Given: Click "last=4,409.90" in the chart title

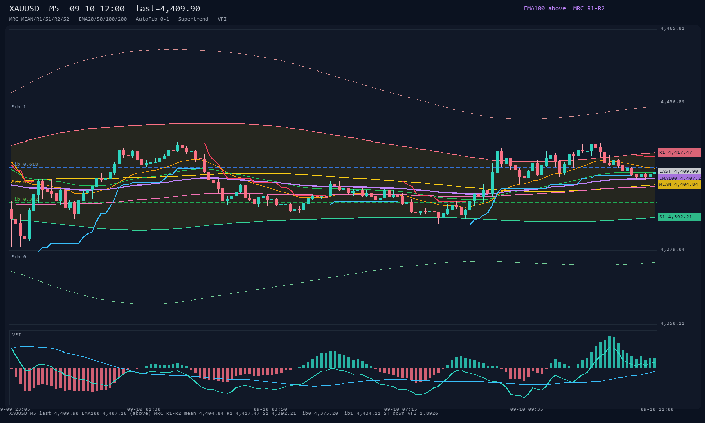Looking at the screenshot, I should (168, 9).
